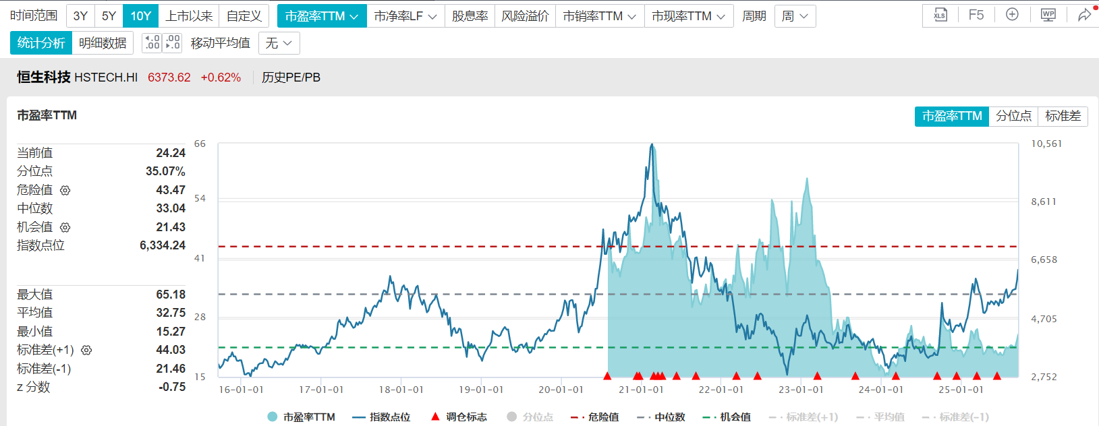This screenshot has height=426, width=1099.
Task: Select 自定义 custom time range
Action: tap(244, 16)
